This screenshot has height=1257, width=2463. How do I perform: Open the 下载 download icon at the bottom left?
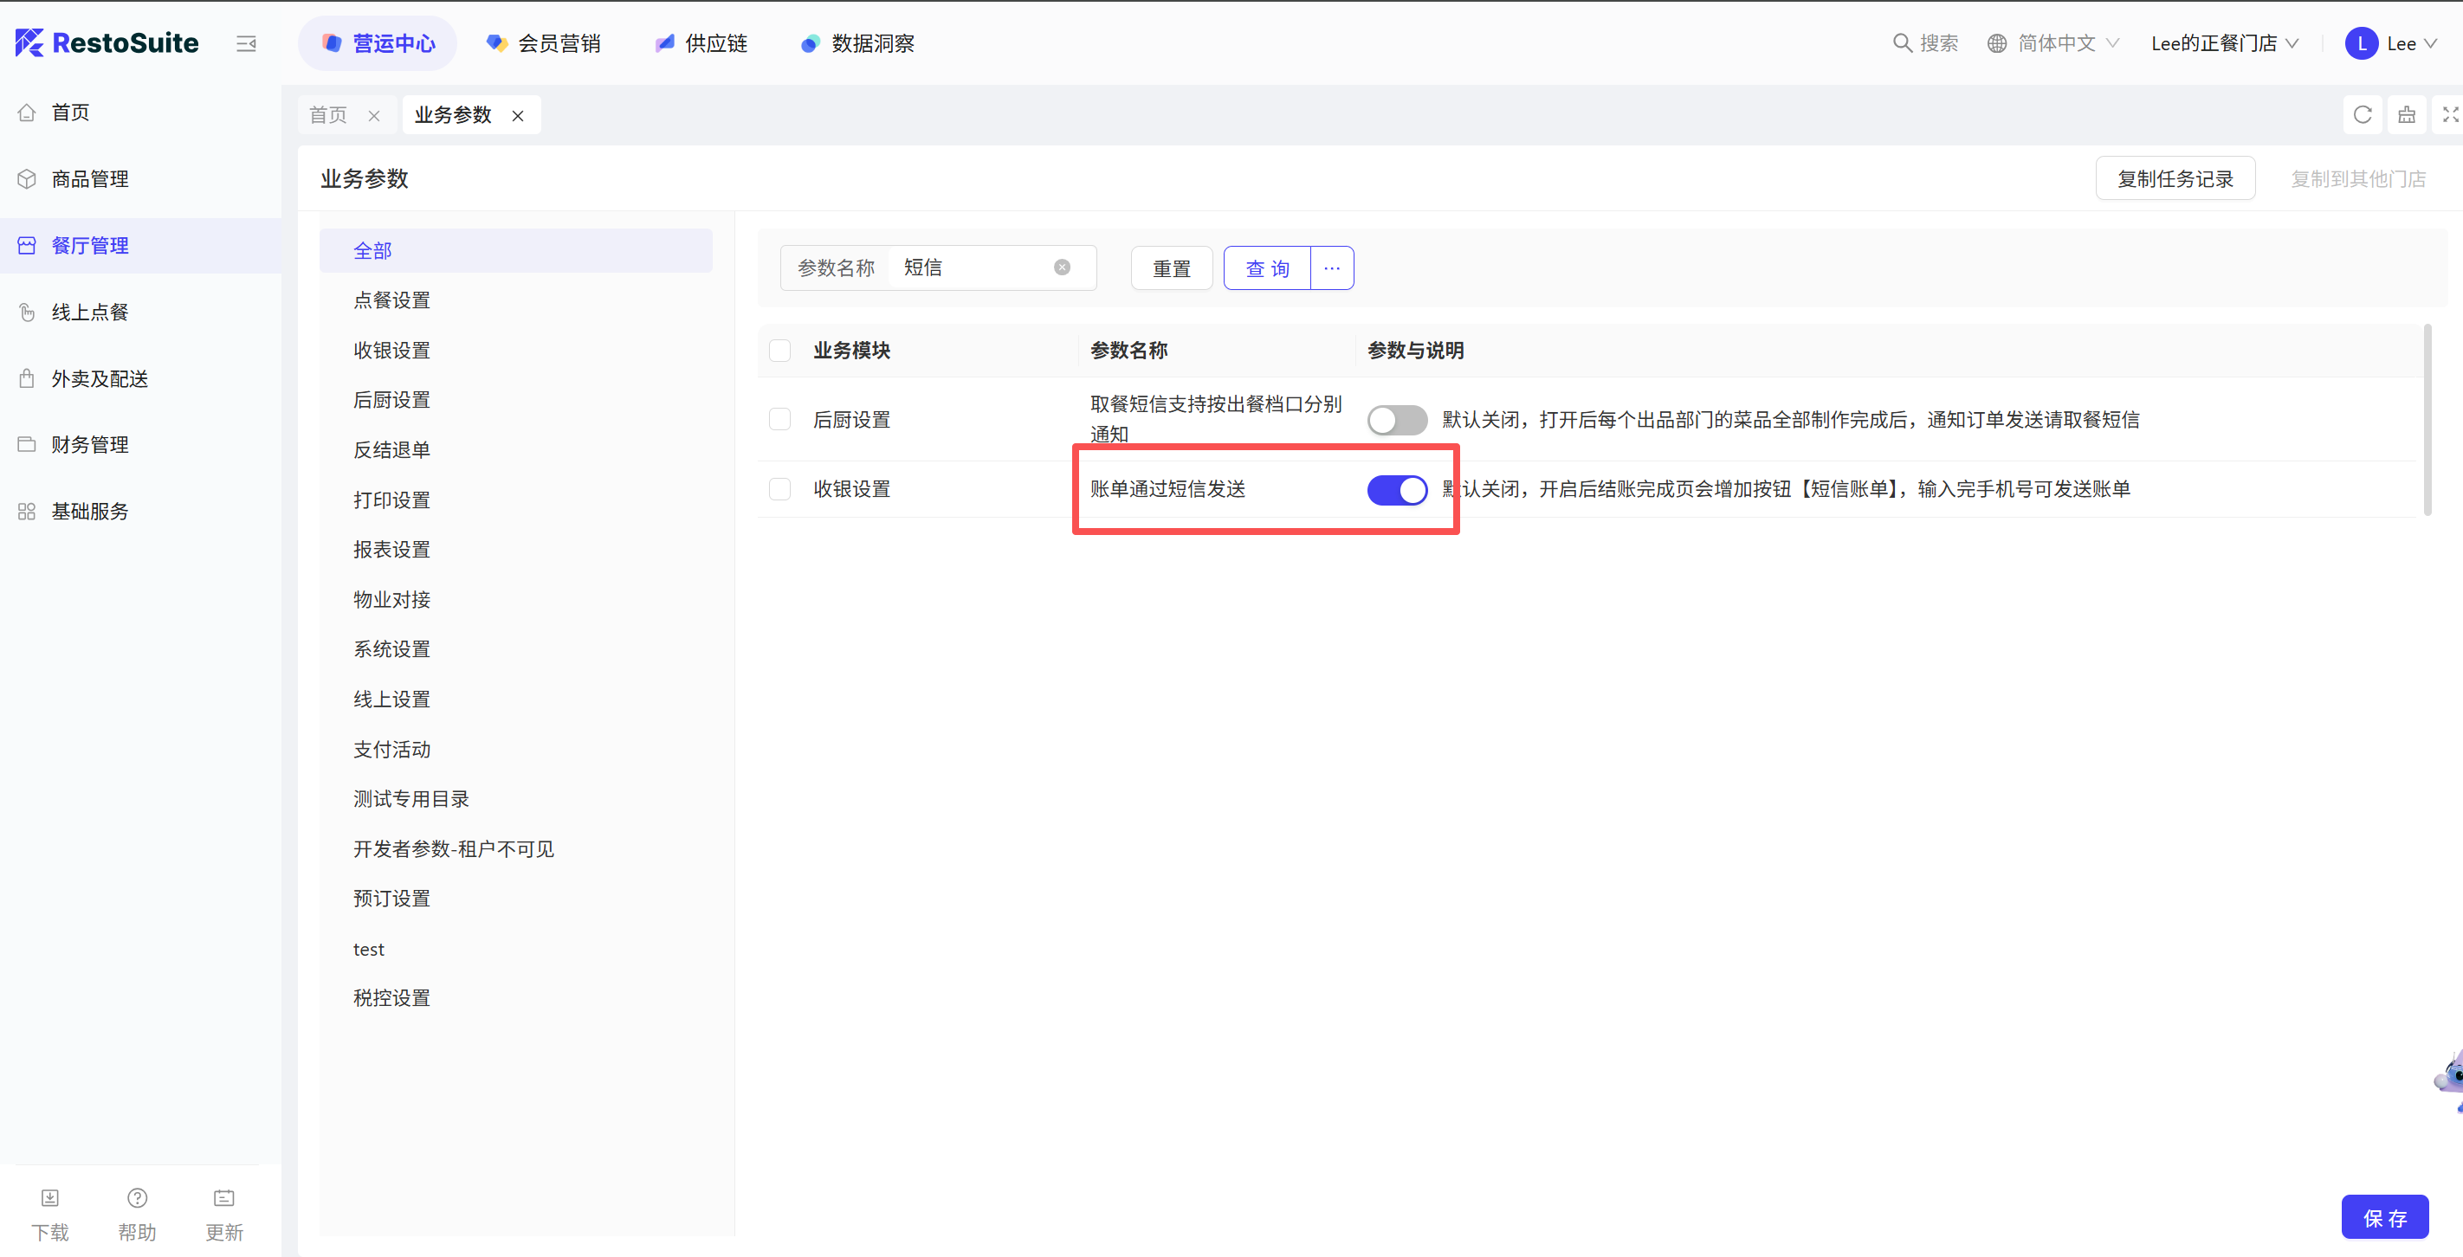coord(49,1198)
